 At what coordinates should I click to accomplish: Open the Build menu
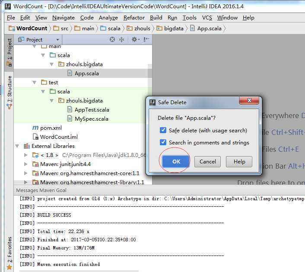pos(156,18)
